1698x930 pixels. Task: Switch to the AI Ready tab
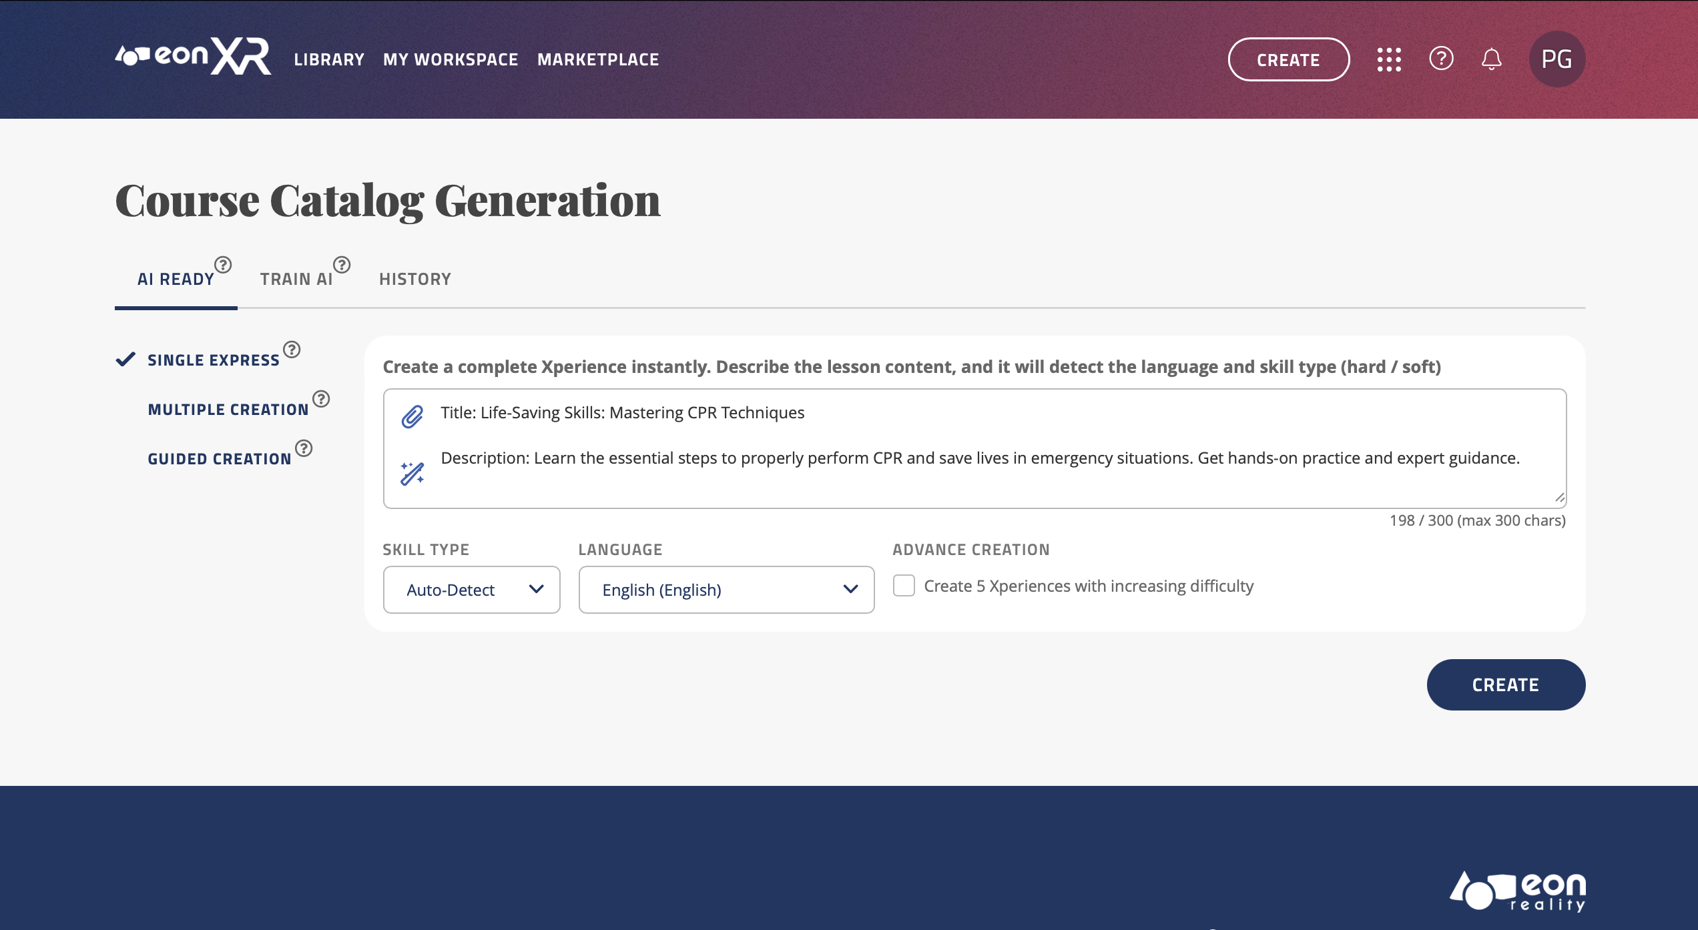pyautogui.click(x=176, y=279)
